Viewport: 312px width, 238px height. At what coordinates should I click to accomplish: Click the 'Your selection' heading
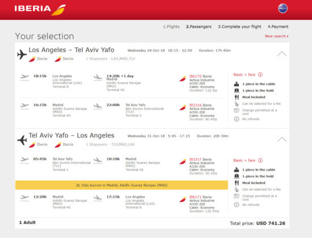pyautogui.click(x=44, y=36)
